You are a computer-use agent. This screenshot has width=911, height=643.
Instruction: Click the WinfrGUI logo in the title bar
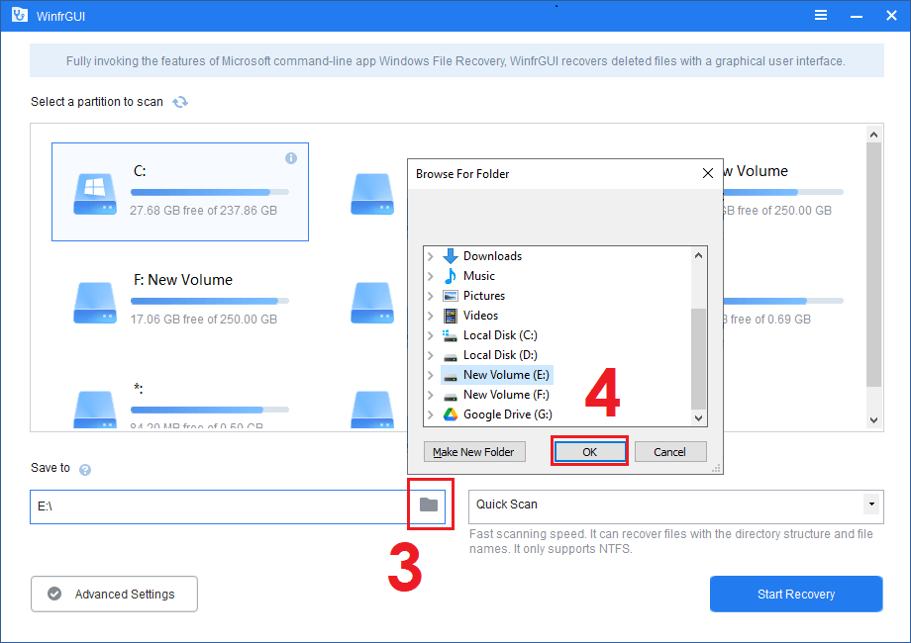[x=19, y=15]
